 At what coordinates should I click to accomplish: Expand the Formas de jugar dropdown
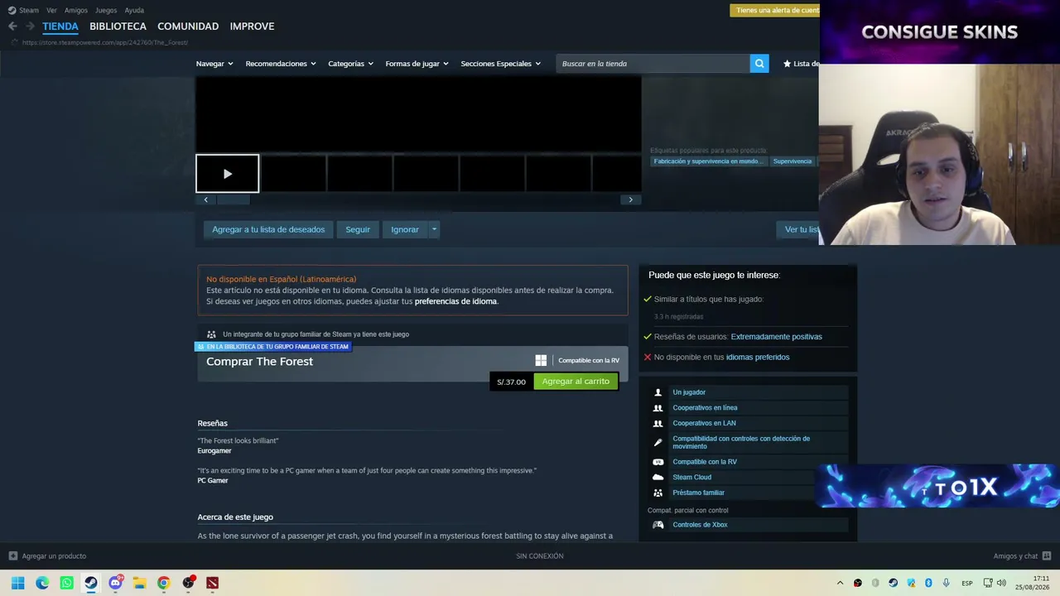pyautogui.click(x=417, y=64)
